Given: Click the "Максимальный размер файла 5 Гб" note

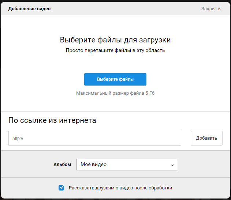Looking at the screenshot, I should [115, 93].
